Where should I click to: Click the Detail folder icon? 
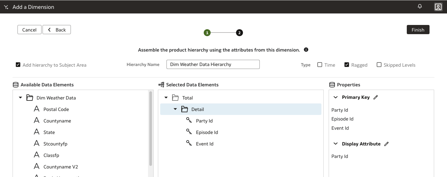point(185,109)
